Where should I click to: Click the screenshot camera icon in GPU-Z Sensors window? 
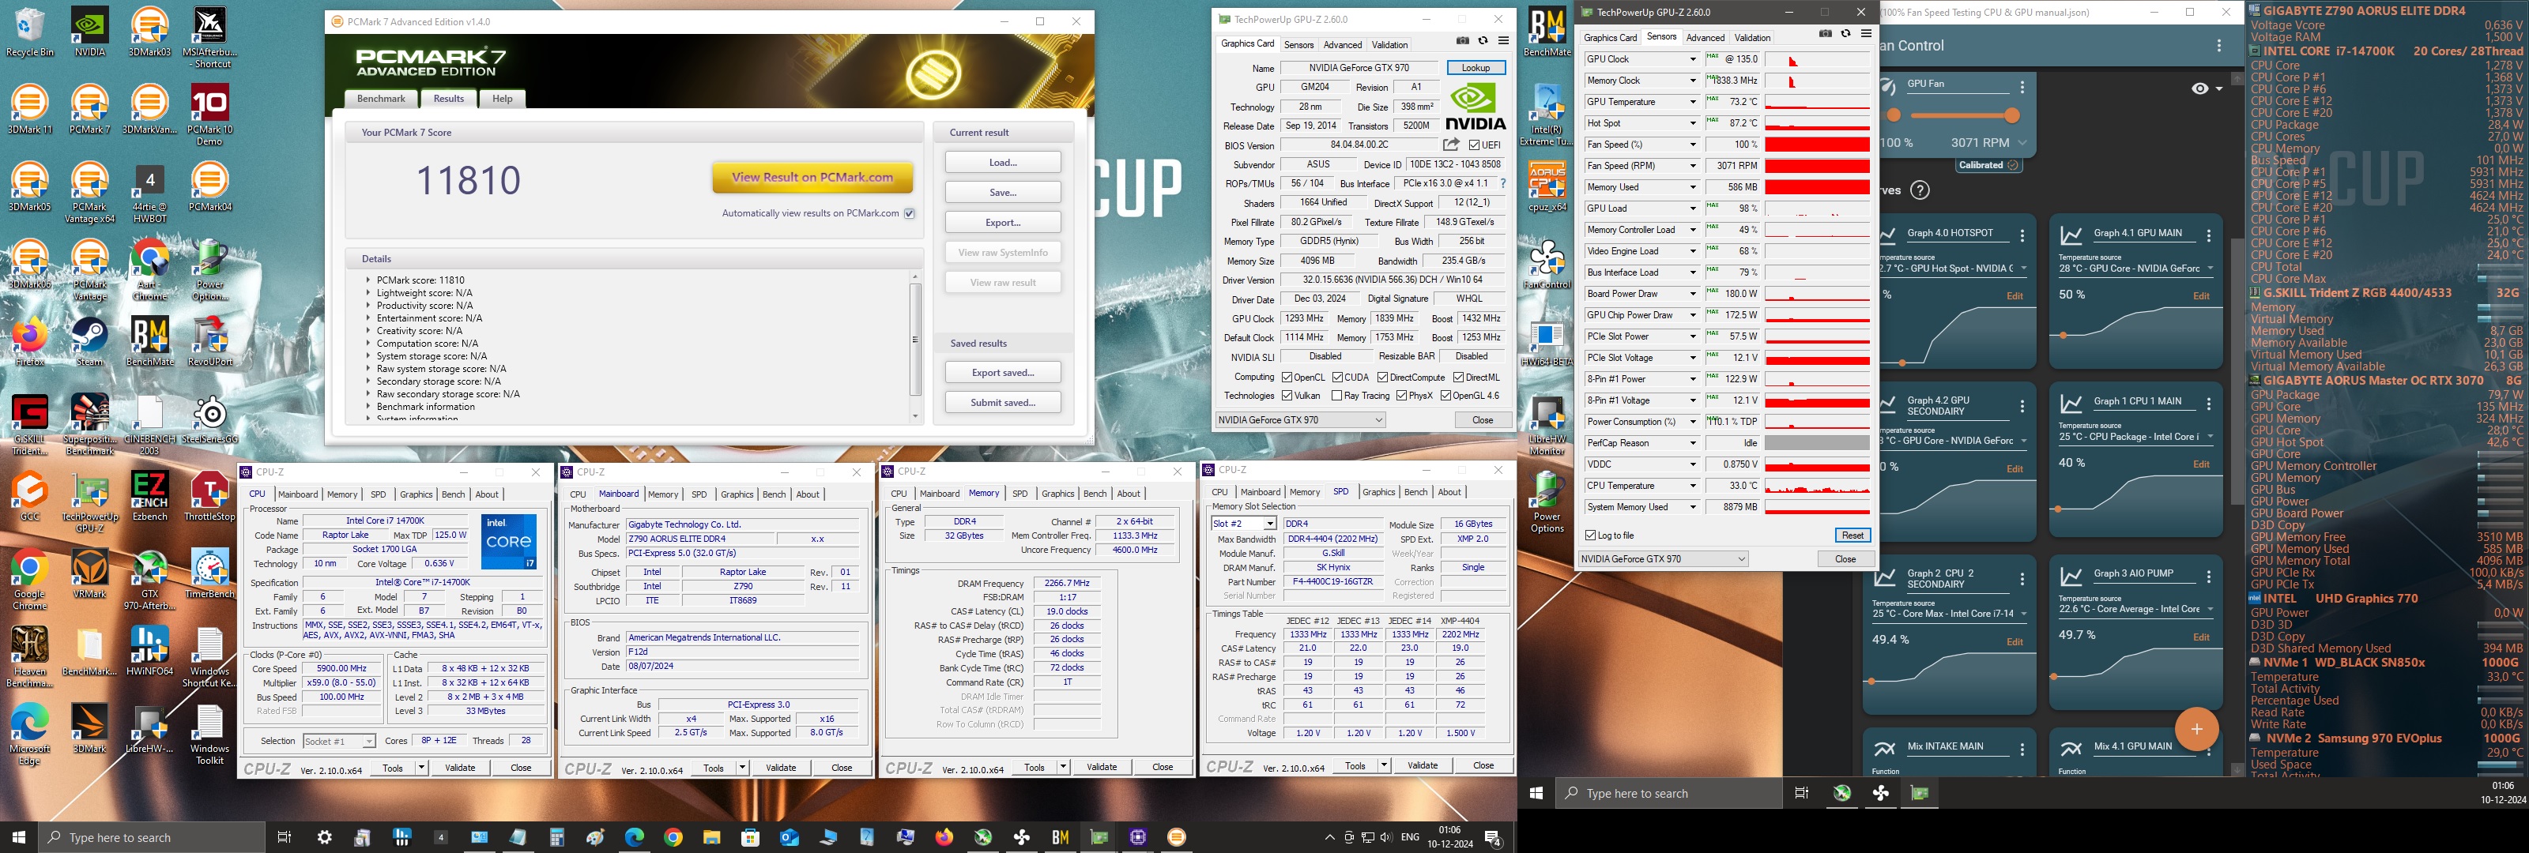[1825, 33]
